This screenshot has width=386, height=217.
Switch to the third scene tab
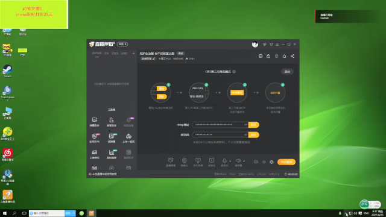115,54
